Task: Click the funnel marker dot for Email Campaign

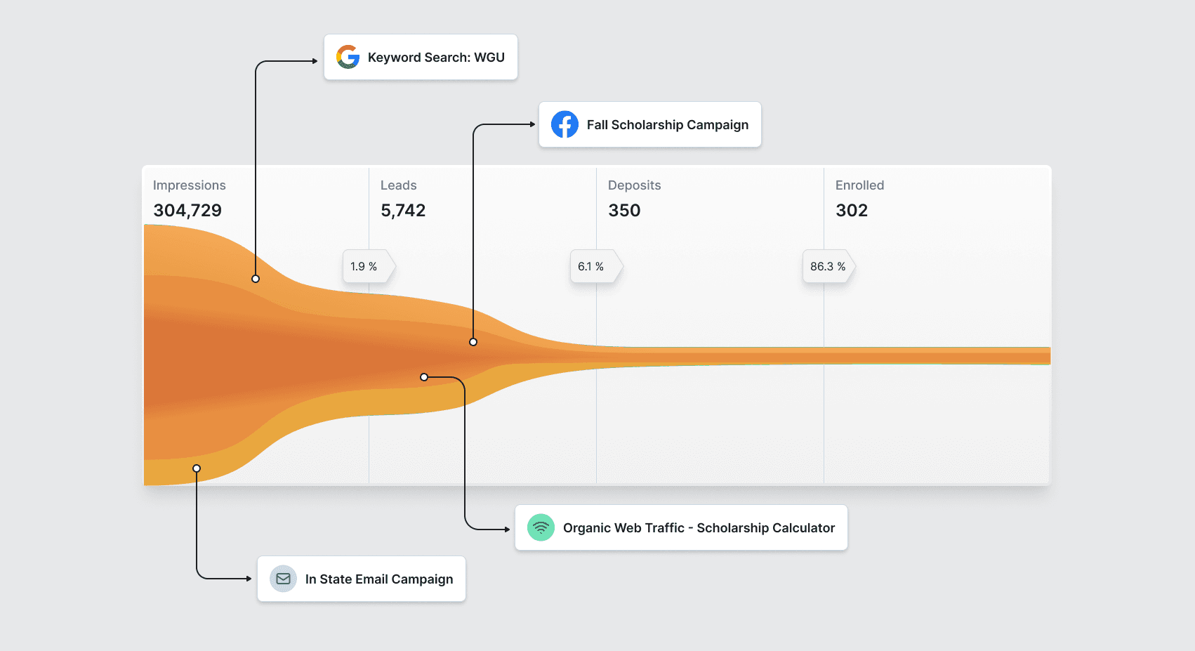Action: point(197,468)
